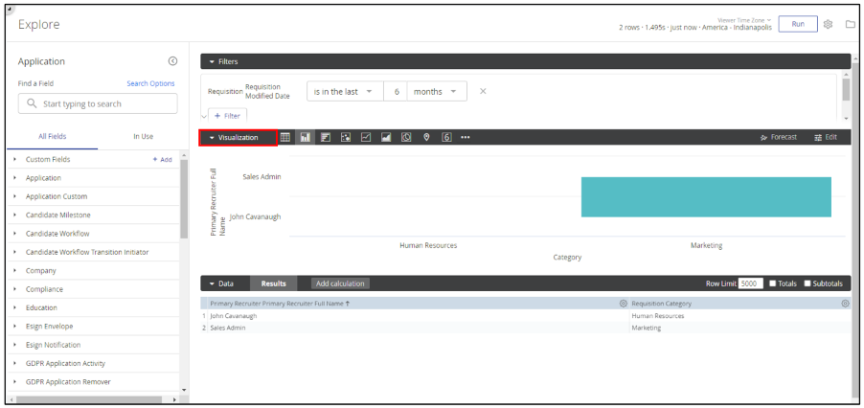This screenshot has height=408, width=864.
Task: Expand the GDPR Application Activity group
Action: click(15, 363)
